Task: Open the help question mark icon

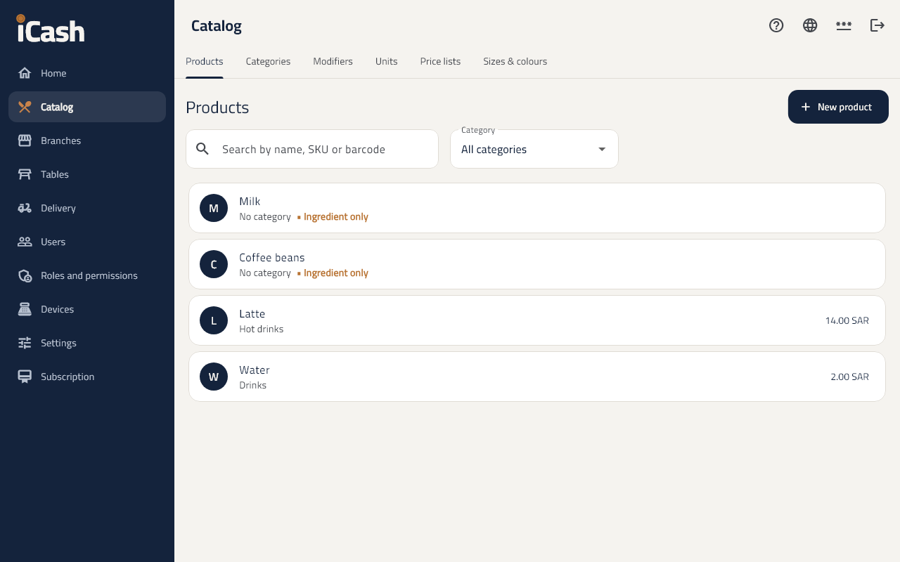Action: (x=776, y=25)
